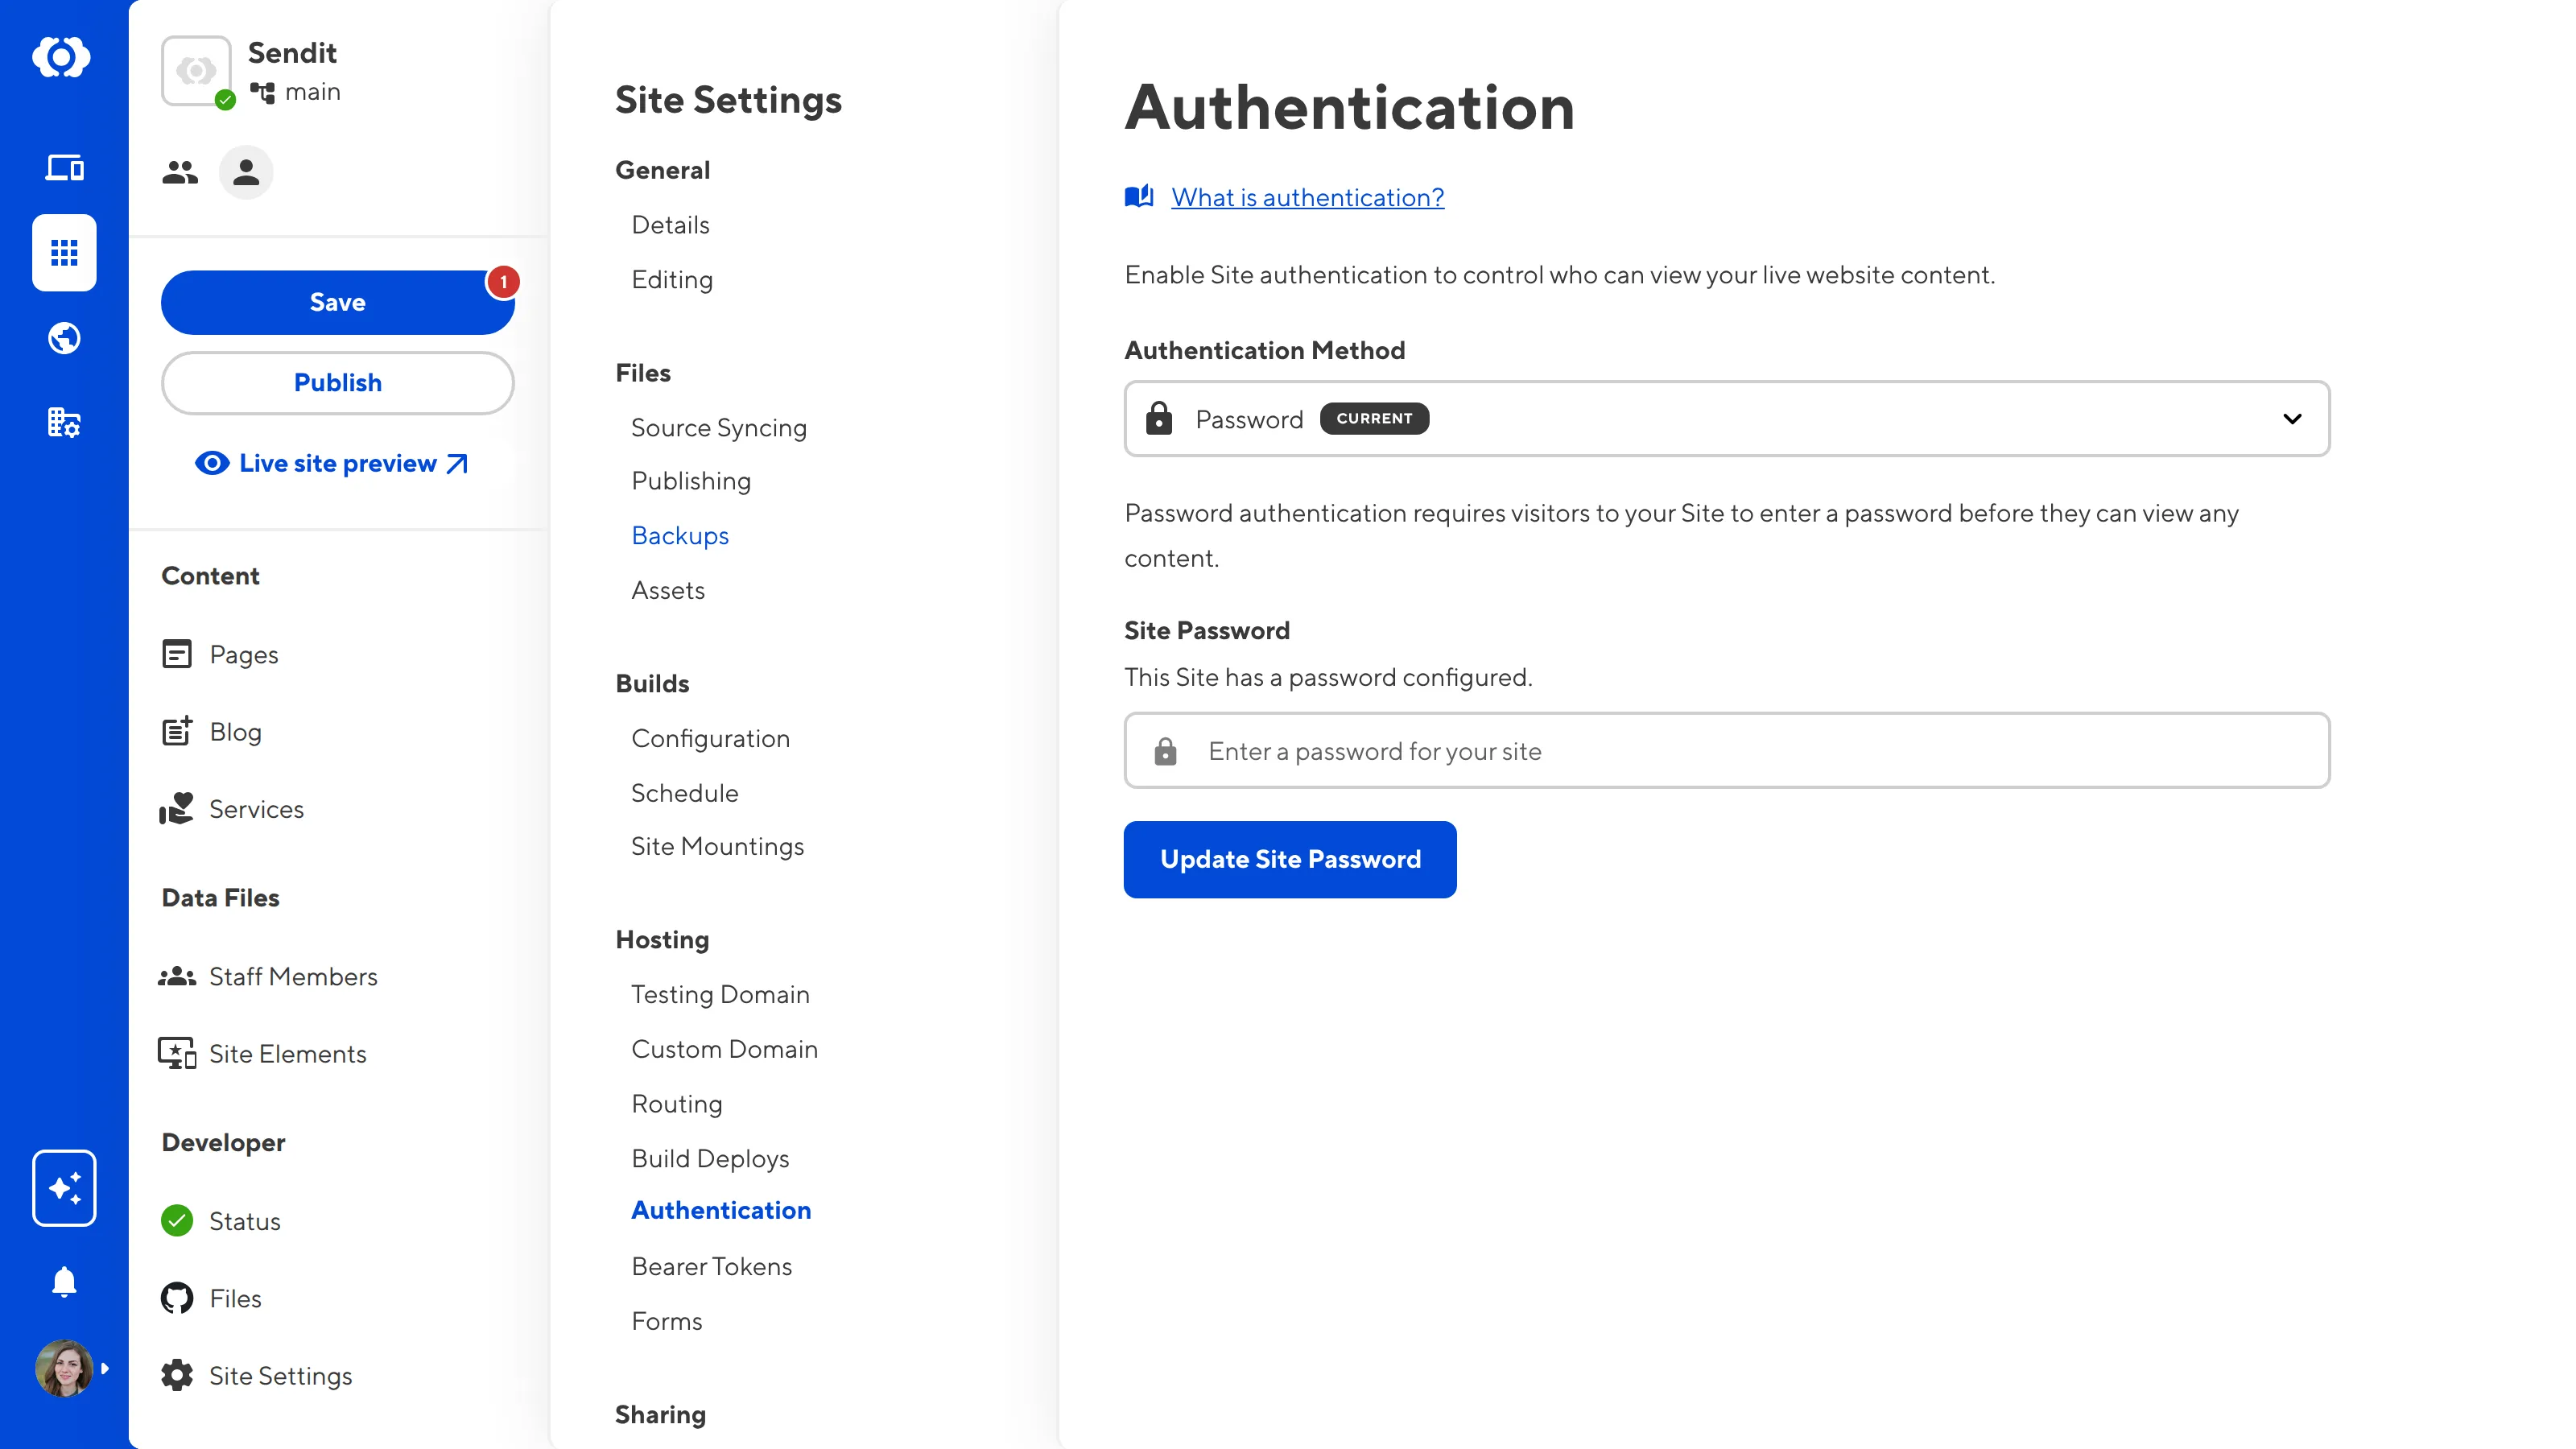Click the single user avatar icon

point(246,173)
